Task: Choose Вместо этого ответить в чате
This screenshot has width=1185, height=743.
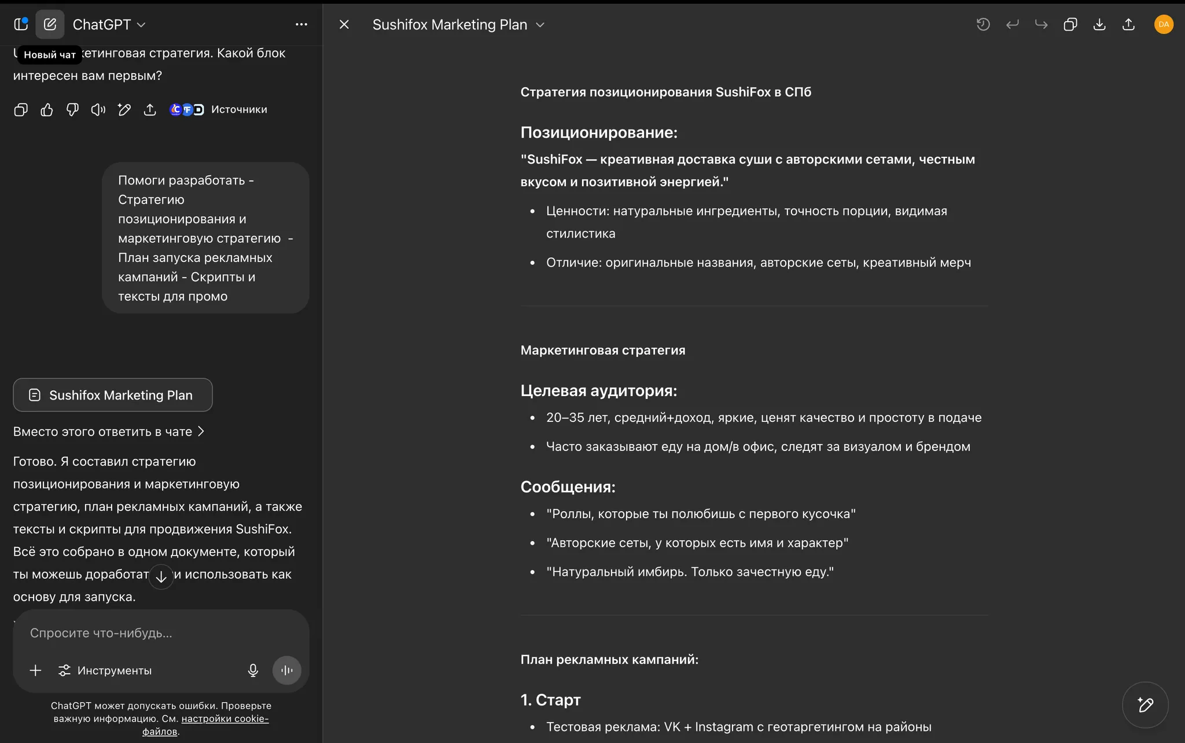Action: coord(109,431)
